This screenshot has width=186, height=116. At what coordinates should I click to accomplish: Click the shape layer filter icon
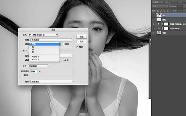(x=177, y=2)
